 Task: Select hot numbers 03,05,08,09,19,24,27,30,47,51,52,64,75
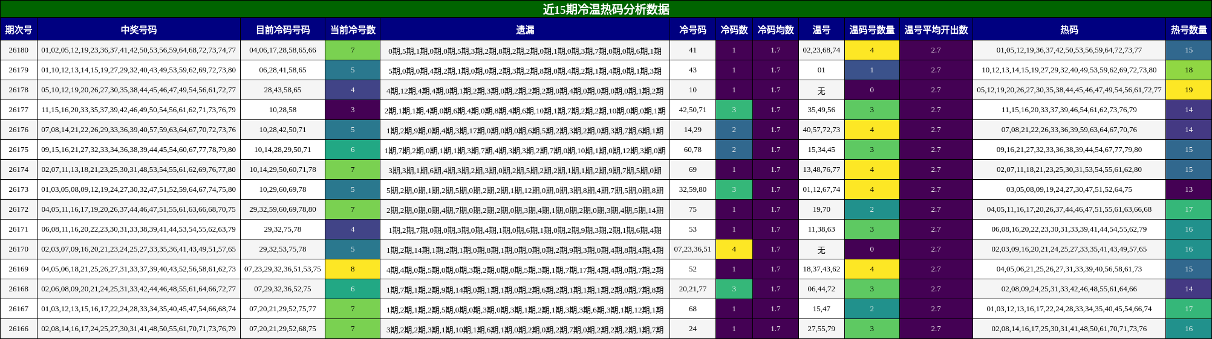(1069, 189)
